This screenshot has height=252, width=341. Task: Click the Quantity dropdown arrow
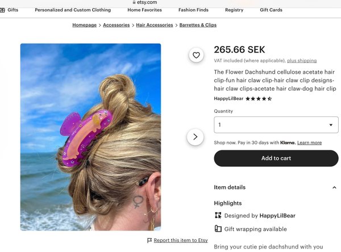[x=331, y=125]
